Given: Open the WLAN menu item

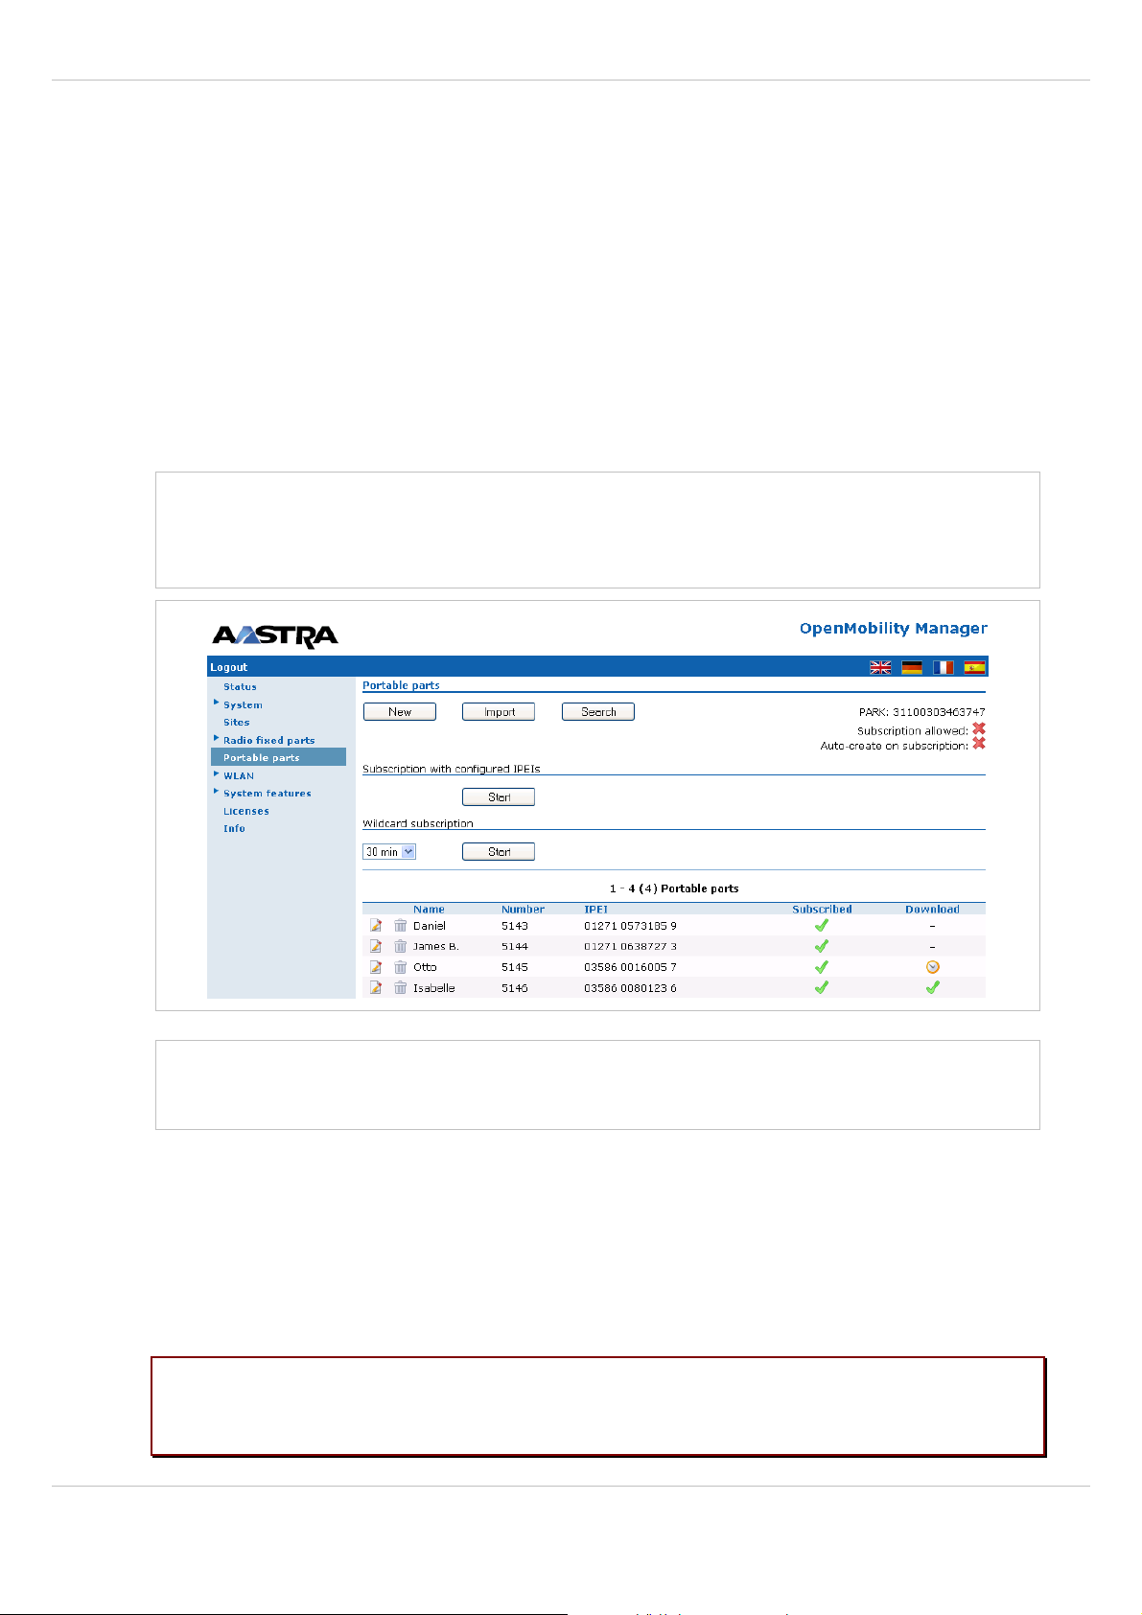Looking at the screenshot, I should [x=239, y=775].
